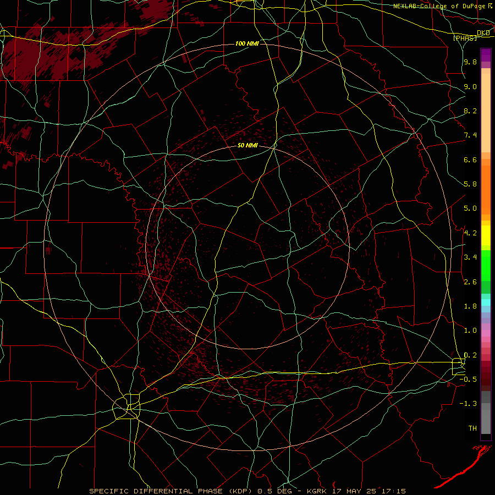Click the deep orange segment of the color bar
The height and width of the screenshot is (495, 495).
click(486, 190)
